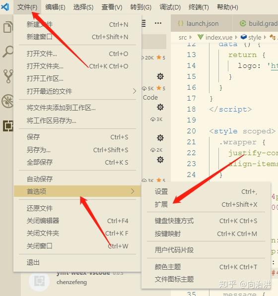278x296 pixels.
Task: Click the three-dots more actions icon
Action: click(x=158, y=23)
